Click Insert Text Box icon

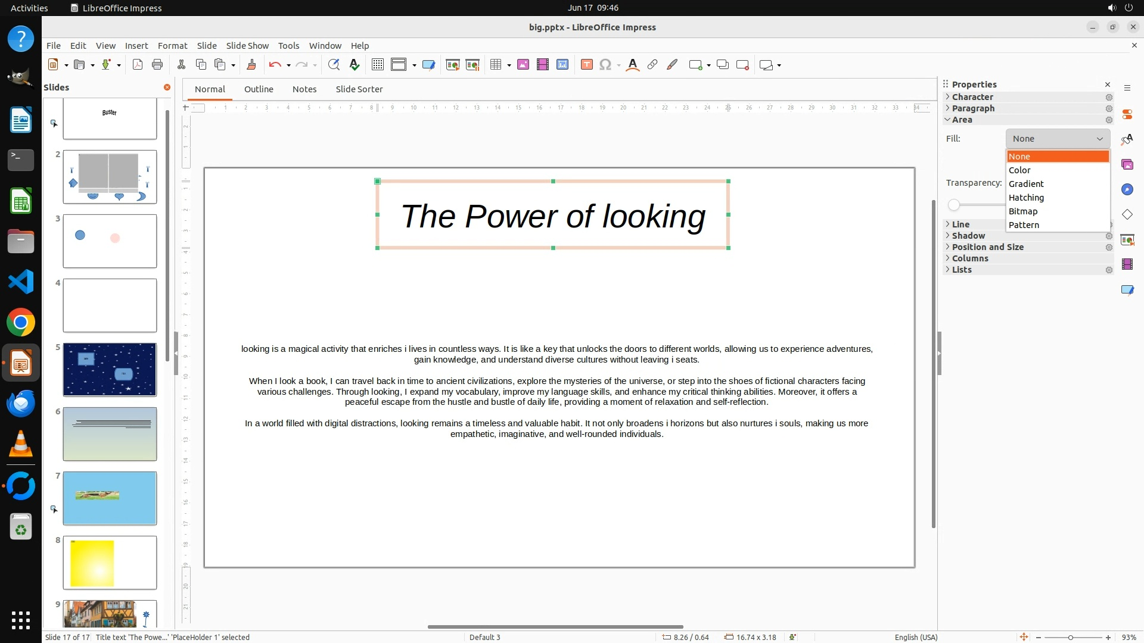point(586,65)
